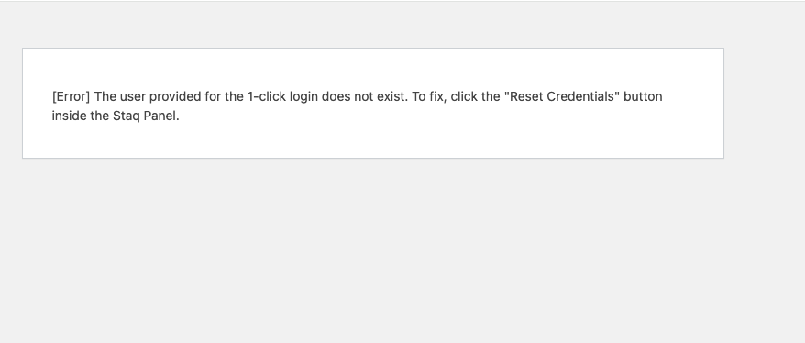Click the gray area right of the error box

(765, 103)
